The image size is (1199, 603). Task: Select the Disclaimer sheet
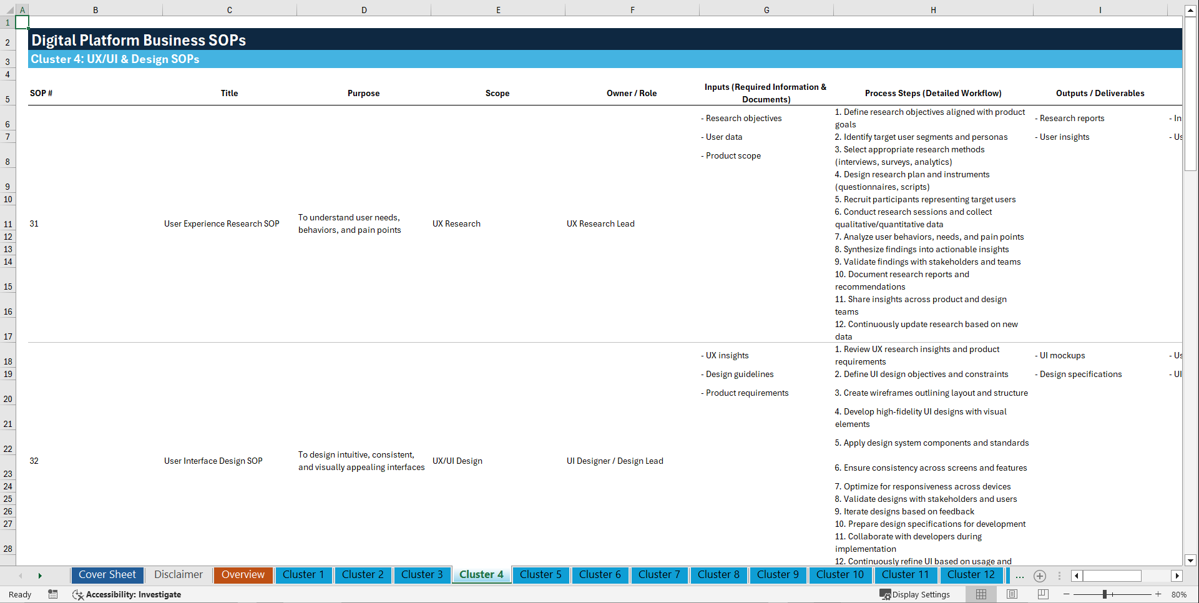[x=178, y=575]
